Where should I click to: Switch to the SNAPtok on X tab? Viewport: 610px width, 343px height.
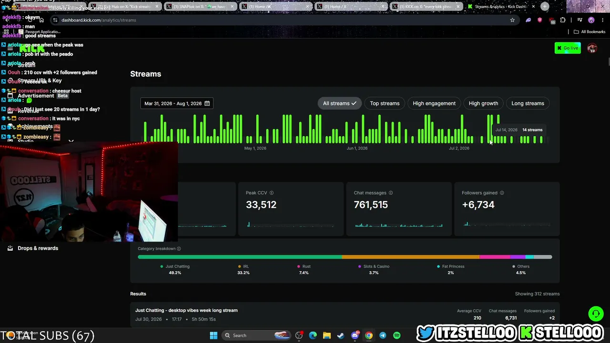[x=200, y=7]
